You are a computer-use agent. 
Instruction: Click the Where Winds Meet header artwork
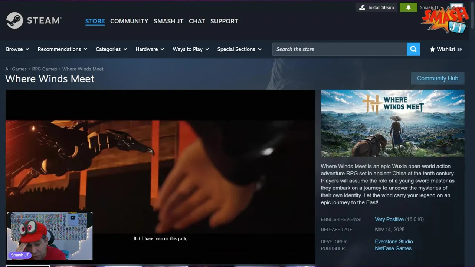pos(393,123)
